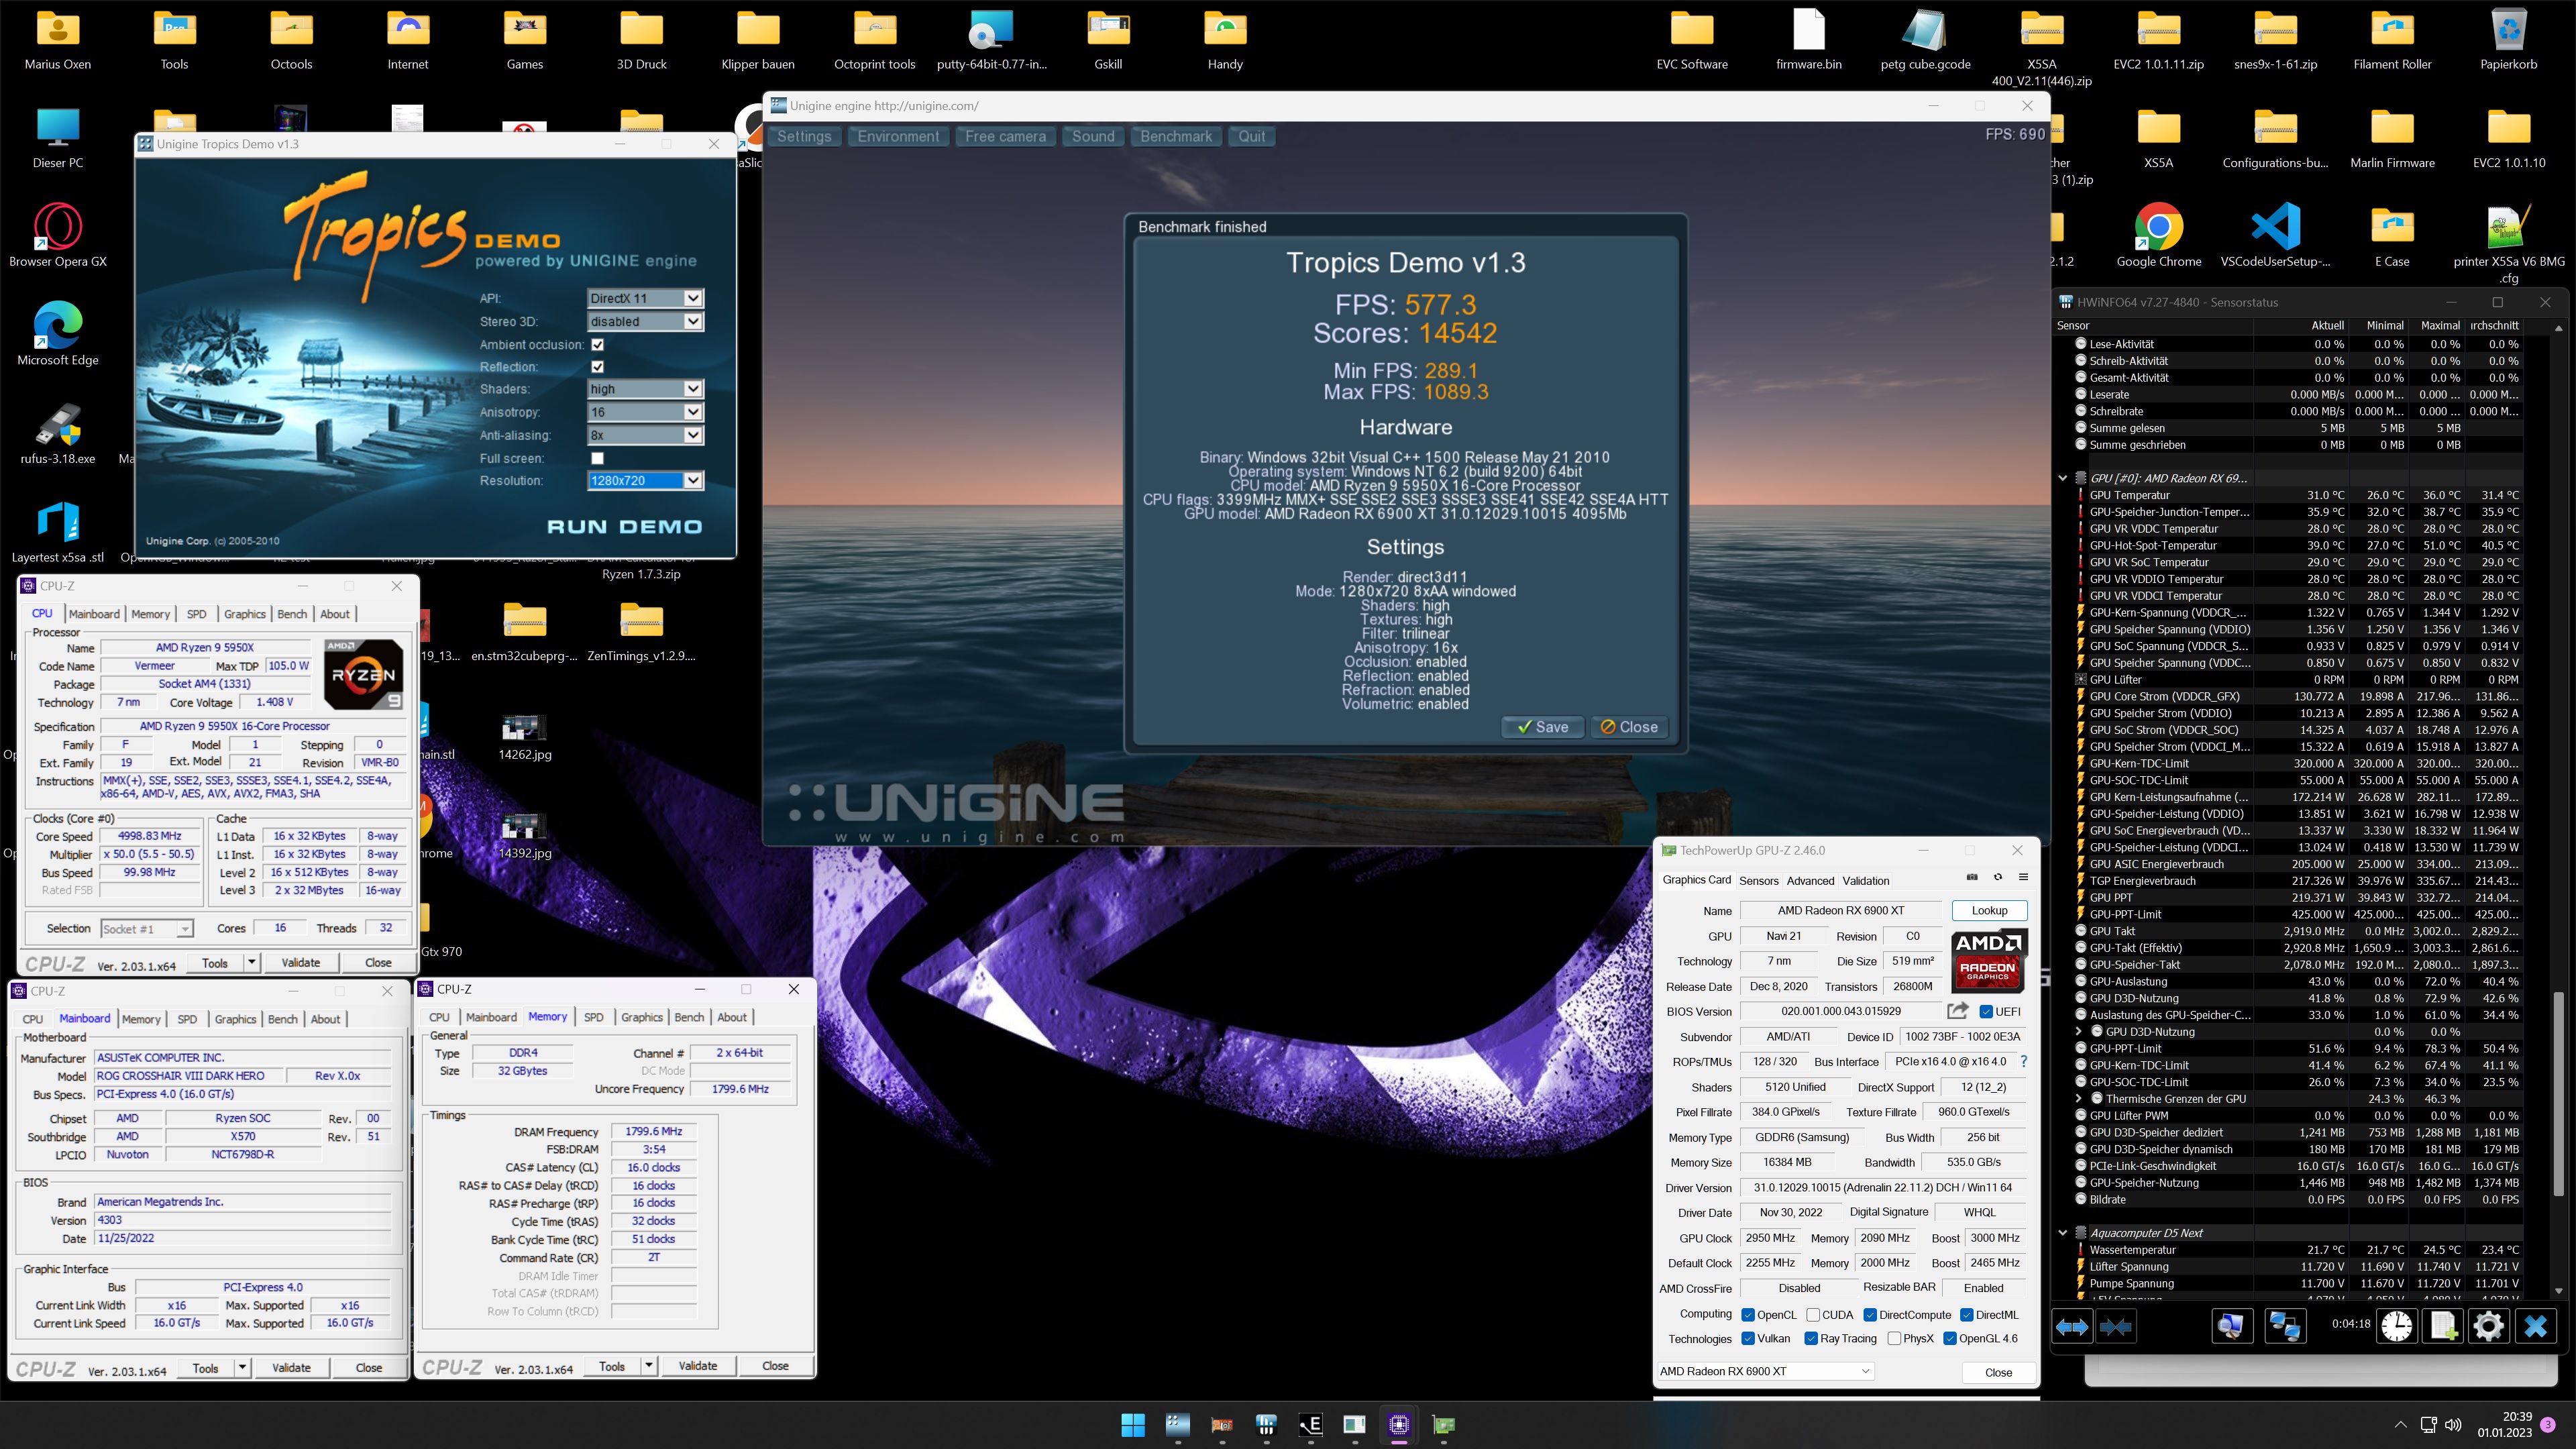Open Resolution 1280x720 dropdown
The image size is (2576, 1449).
645,480
